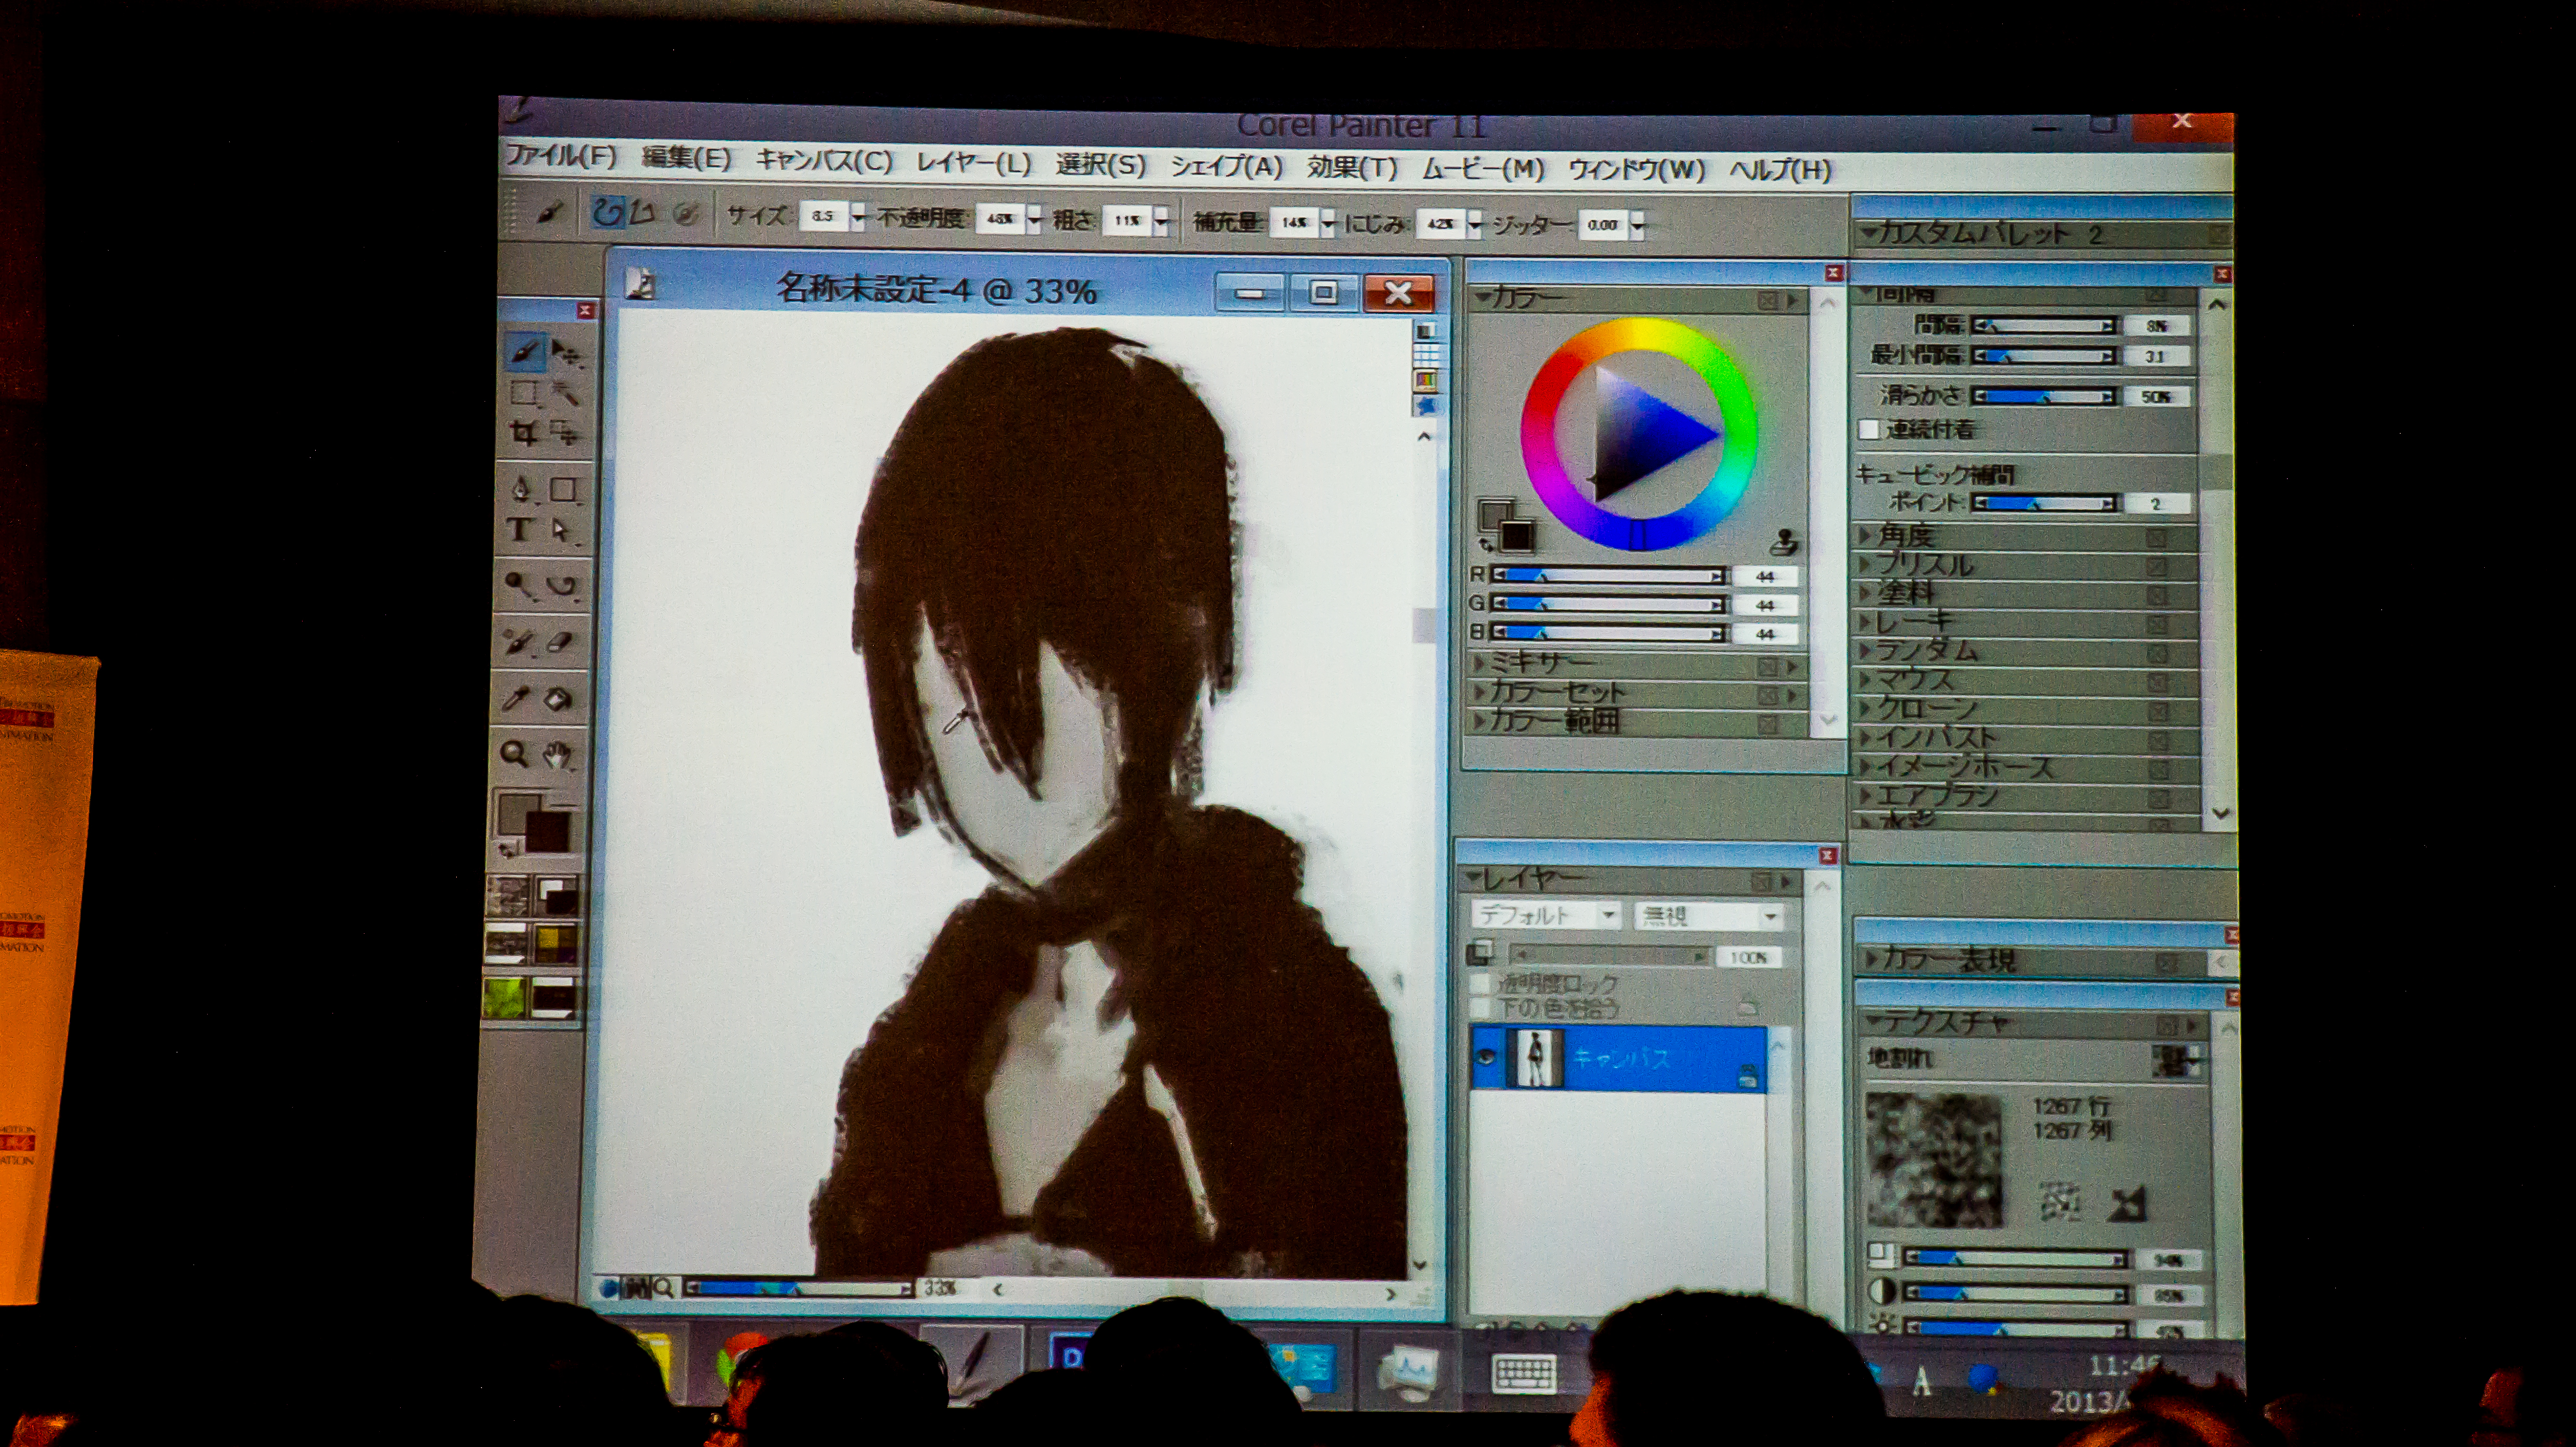Swap main and additional colors in toolbox
Viewport: 2576px width, 1447px height.
coord(508,850)
